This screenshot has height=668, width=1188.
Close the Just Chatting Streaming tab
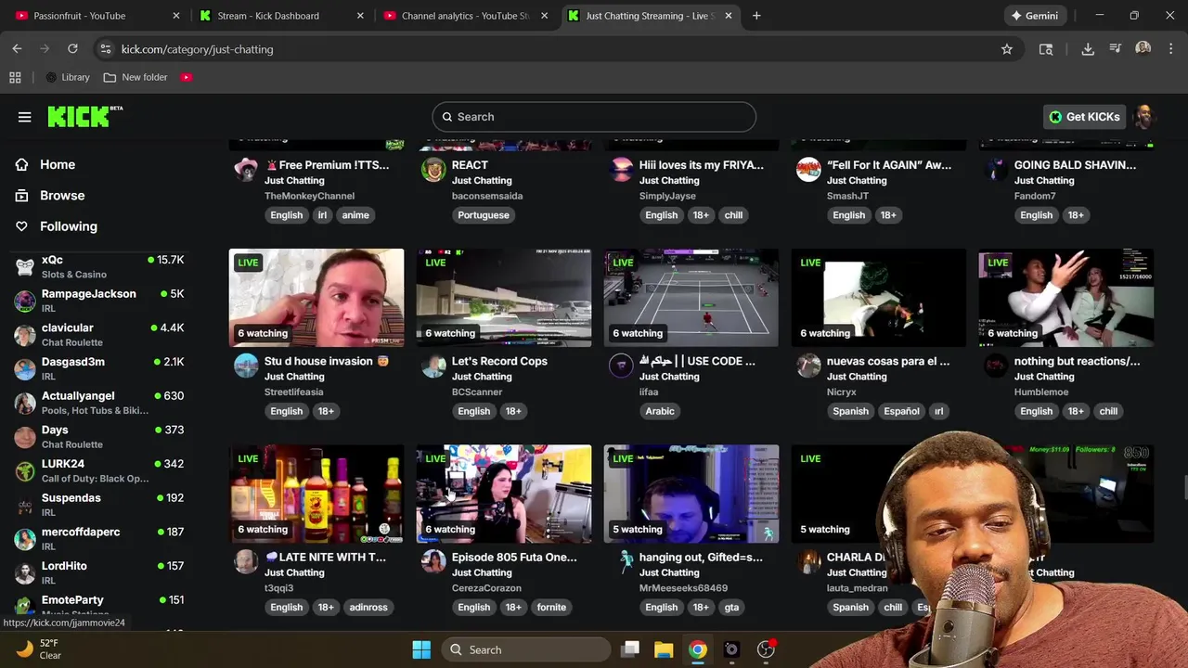tap(729, 16)
